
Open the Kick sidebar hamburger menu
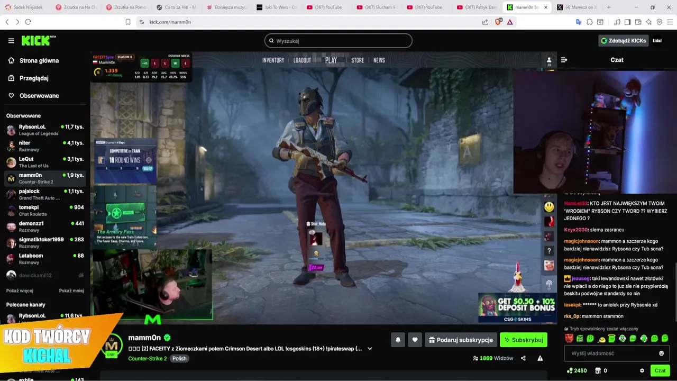pos(11,41)
